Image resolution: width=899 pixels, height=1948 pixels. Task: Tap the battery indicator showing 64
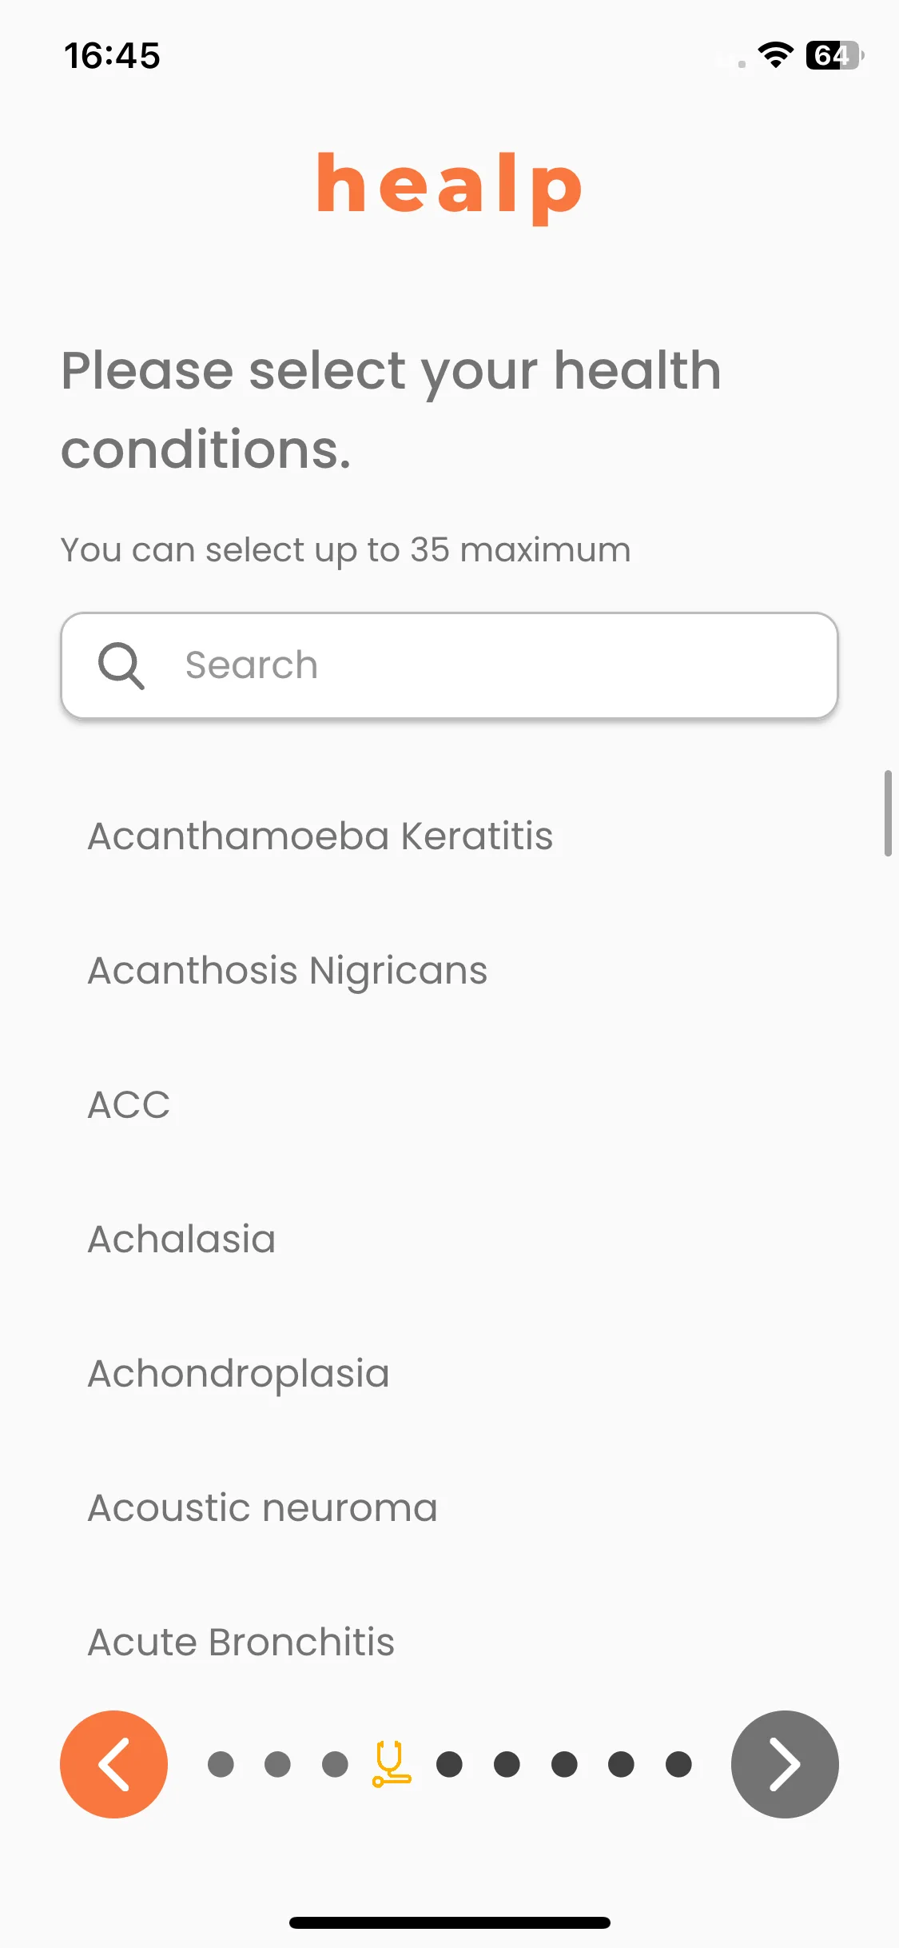point(834,55)
